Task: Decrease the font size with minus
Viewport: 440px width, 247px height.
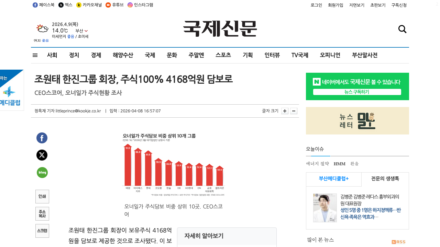Action: tap(294, 111)
